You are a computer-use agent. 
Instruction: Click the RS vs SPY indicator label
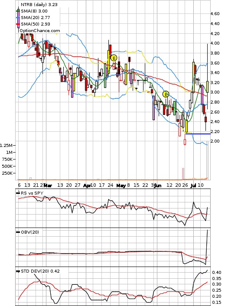point(32,193)
